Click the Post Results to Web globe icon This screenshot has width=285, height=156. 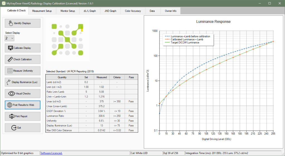(x=9, y=105)
